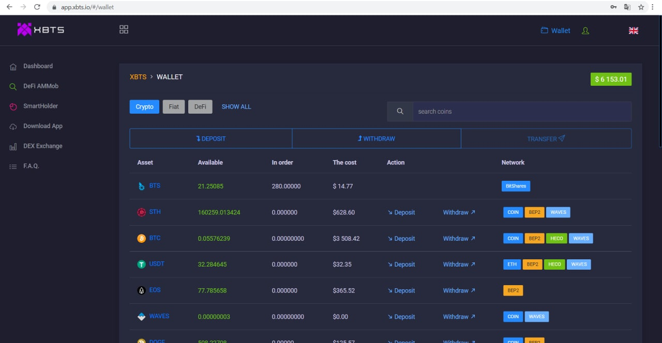Select COIN network tag in STH row
The image size is (662, 343).
(x=513, y=212)
